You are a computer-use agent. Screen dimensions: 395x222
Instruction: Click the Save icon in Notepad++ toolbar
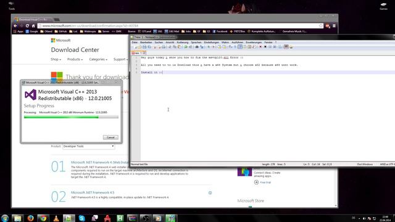[144, 47]
